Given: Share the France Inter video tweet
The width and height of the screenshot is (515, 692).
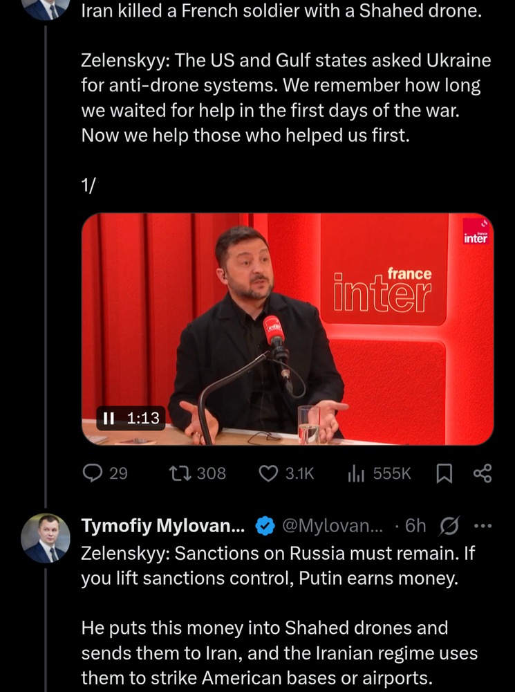Looking at the screenshot, I should tap(482, 473).
